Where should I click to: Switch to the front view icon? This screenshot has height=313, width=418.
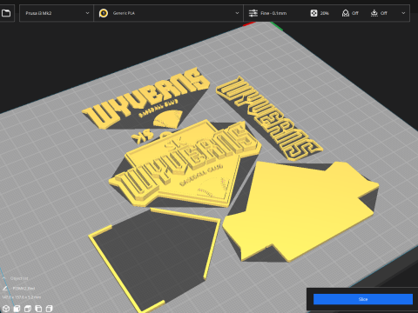click(x=17, y=309)
